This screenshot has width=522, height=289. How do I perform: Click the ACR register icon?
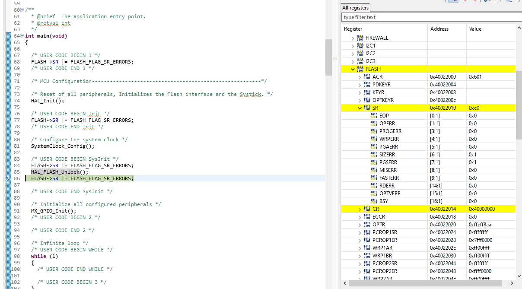366,76
